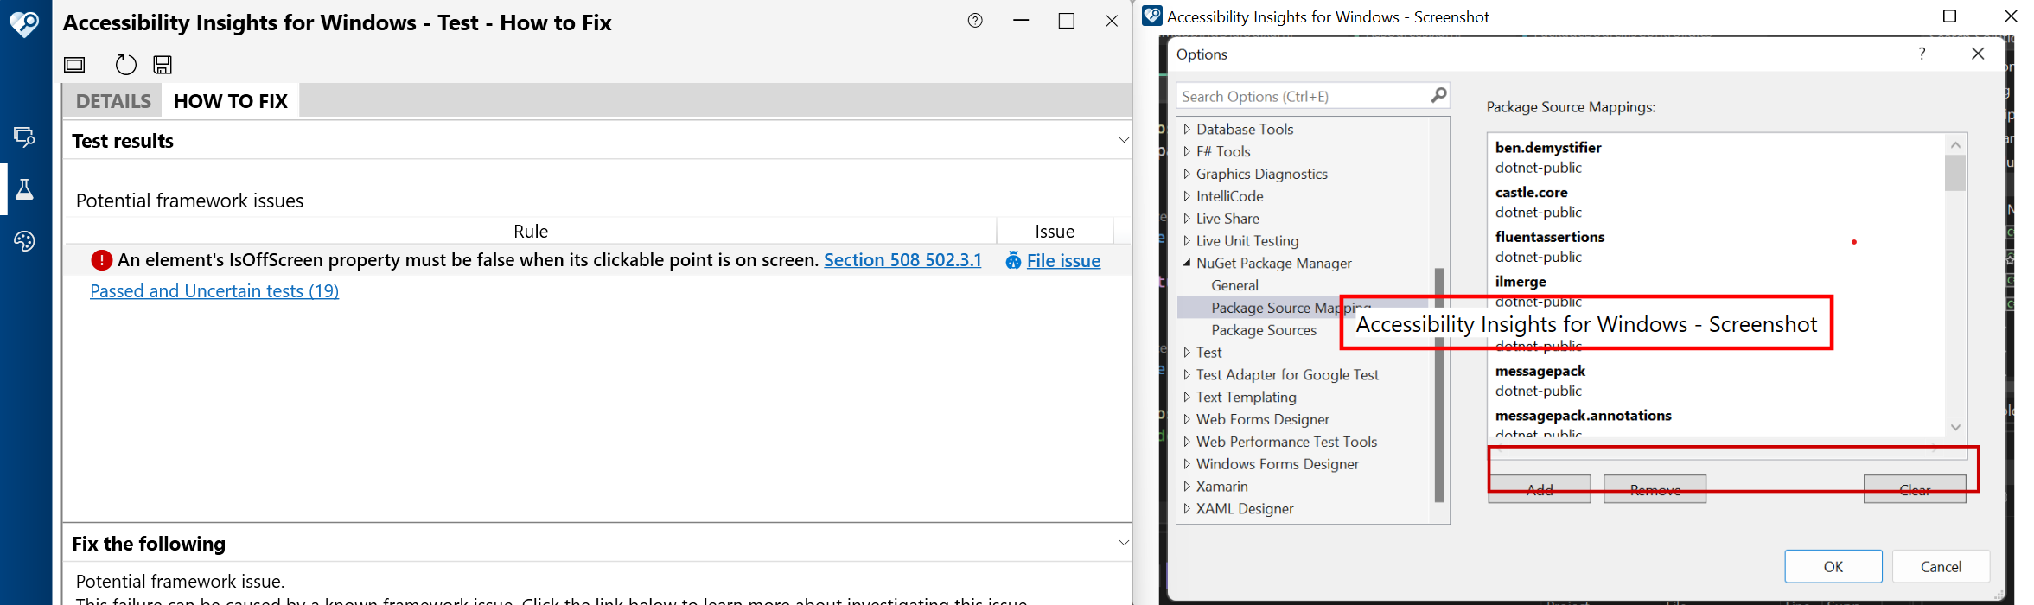The image size is (2034, 605).
Task: Click the save floppy disk icon
Action: 163,65
